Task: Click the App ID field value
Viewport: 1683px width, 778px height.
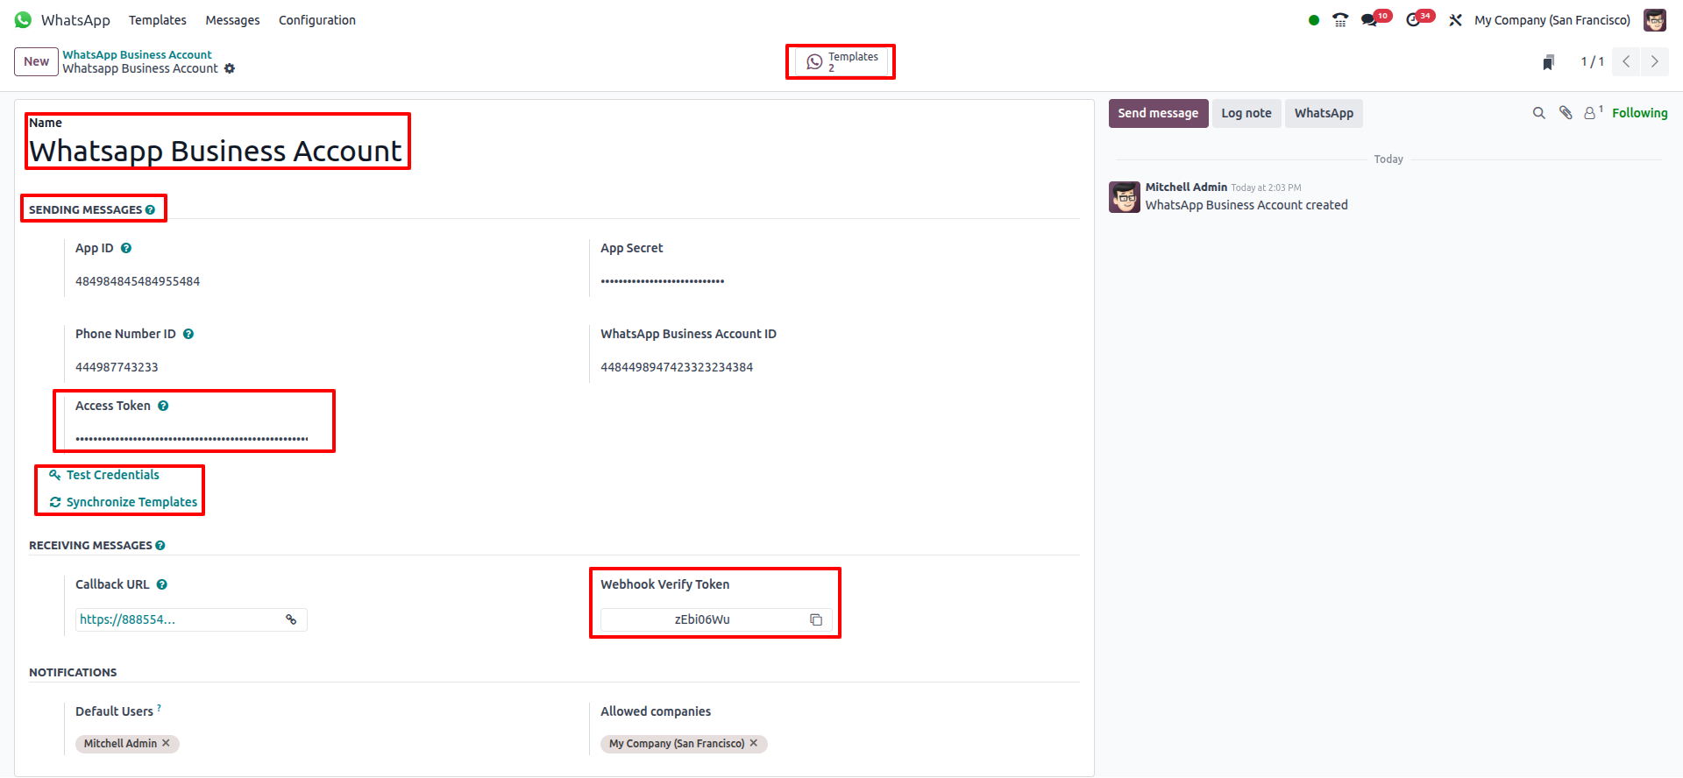Action: pos(138,281)
